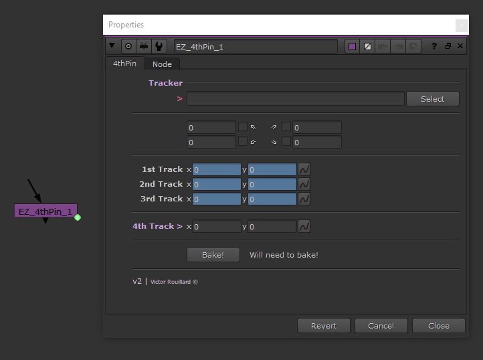
Task: Switch to the Node tab
Action: pyautogui.click(x=162, y=64)
